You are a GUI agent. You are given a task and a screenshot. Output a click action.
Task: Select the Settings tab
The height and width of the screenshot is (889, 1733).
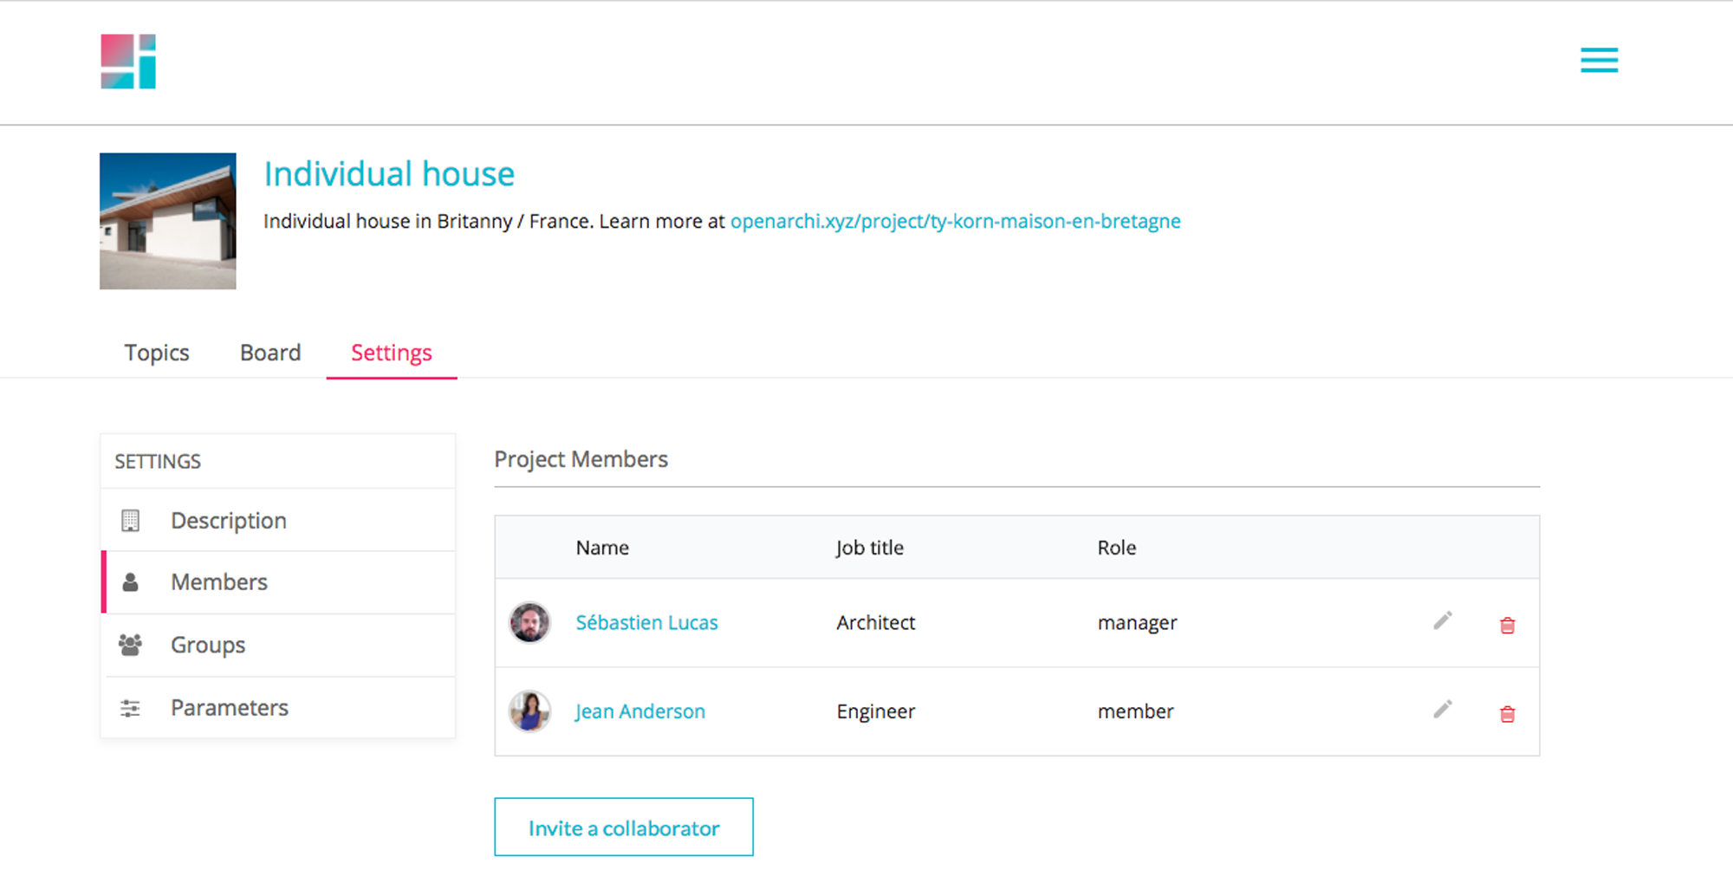pos(392,353)
